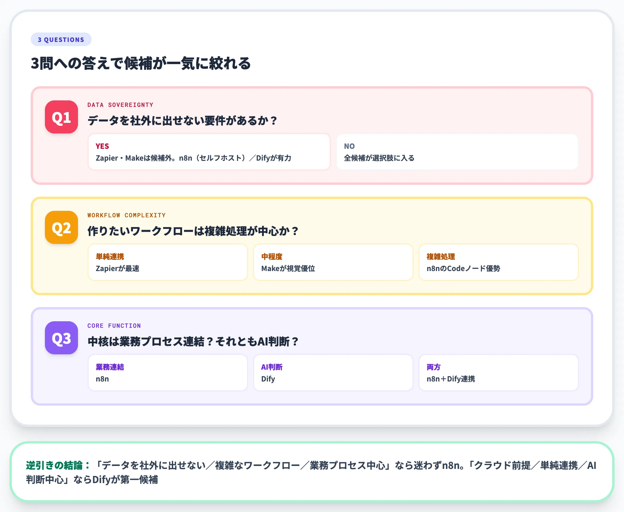Click the text n8nのCodeノード優勢

tap(463, 268)
